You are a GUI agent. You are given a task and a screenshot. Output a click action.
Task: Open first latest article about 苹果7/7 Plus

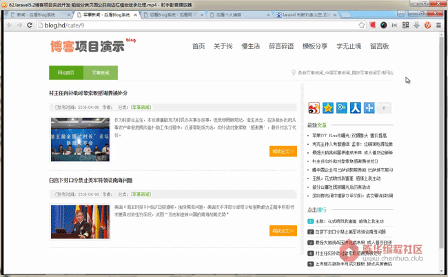click(x=349, y=136)
